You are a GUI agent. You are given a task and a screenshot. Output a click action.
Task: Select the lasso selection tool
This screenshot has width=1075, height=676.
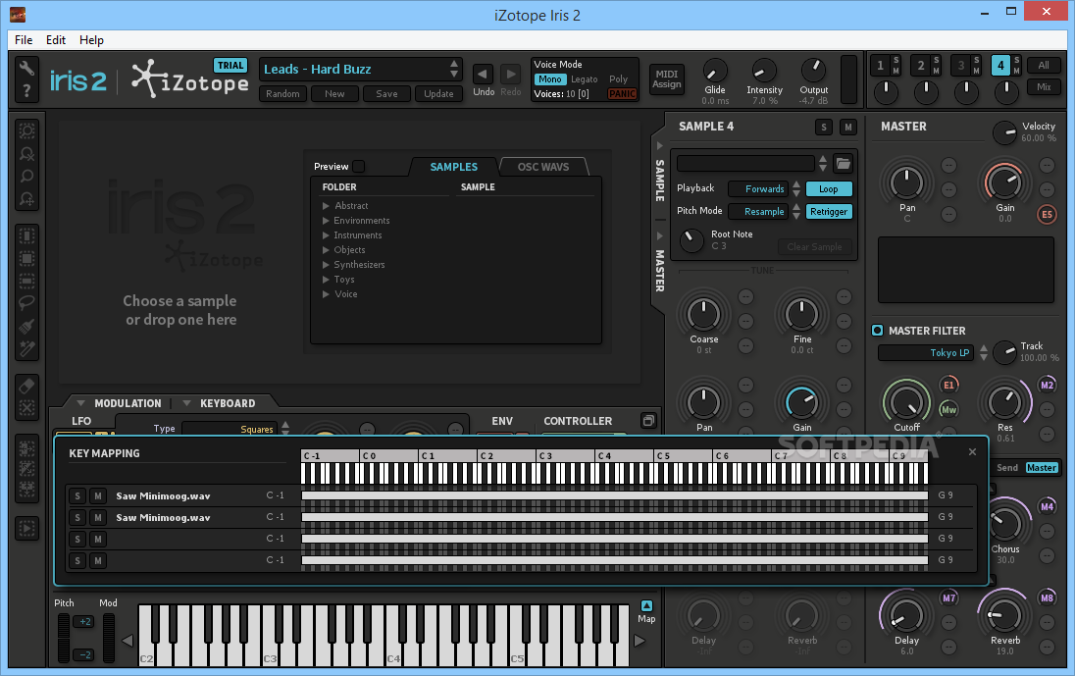pyautogui.click(x=26, y=302)
